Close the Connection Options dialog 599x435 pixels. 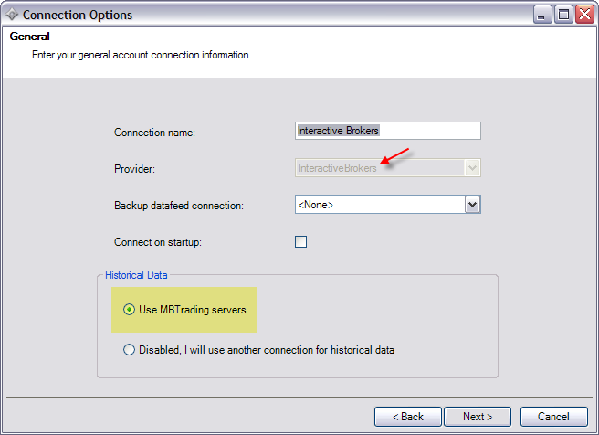(x=584, y=15)
